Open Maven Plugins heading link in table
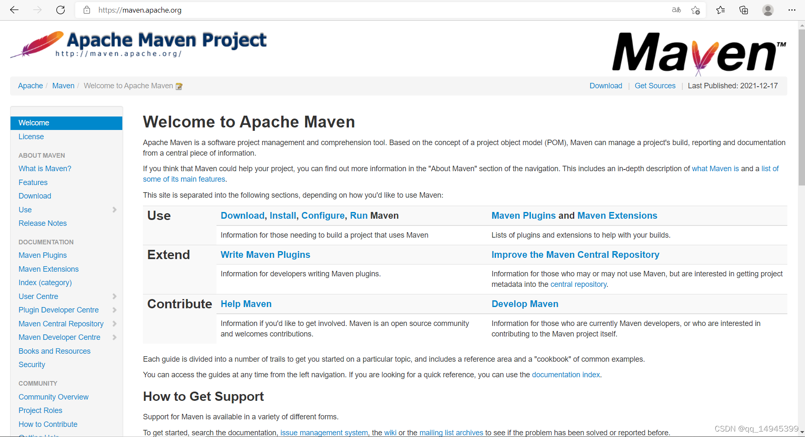Screen dimensions: 805x437 pos(524,216)
